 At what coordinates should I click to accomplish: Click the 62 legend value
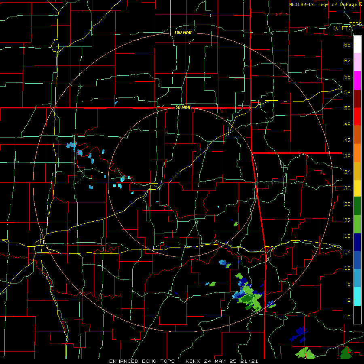point(347,60)
